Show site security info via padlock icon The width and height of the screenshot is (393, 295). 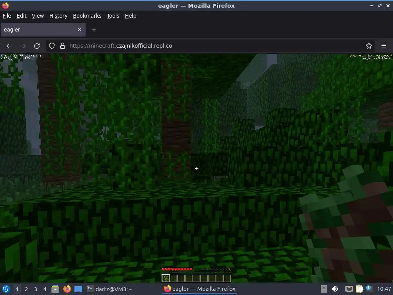coord(63,46)
